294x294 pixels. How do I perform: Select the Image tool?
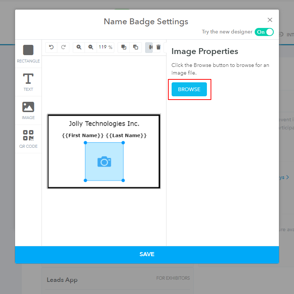[28, 109]
